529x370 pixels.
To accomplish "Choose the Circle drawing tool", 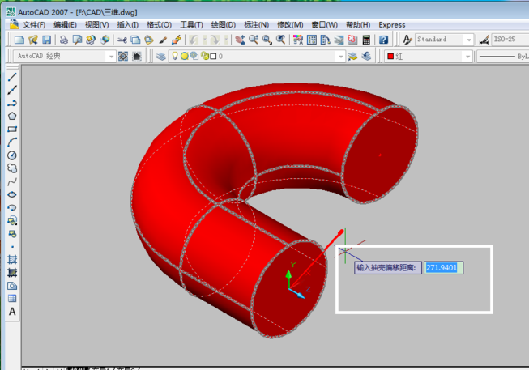I will click(x=12, y=155).
